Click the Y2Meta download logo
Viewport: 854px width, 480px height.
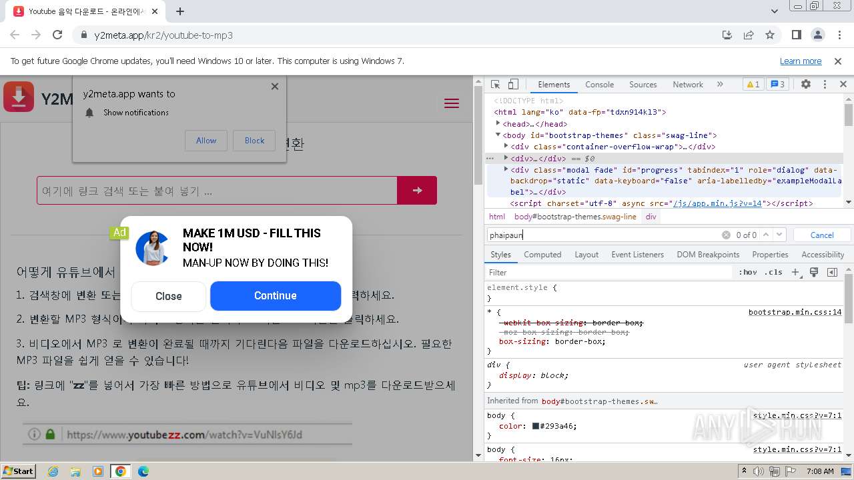[19, 97]
